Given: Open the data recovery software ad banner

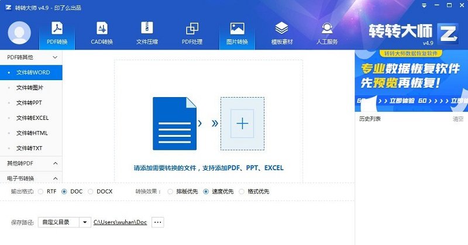Looking at the screenshot, I should pos(411,81).
